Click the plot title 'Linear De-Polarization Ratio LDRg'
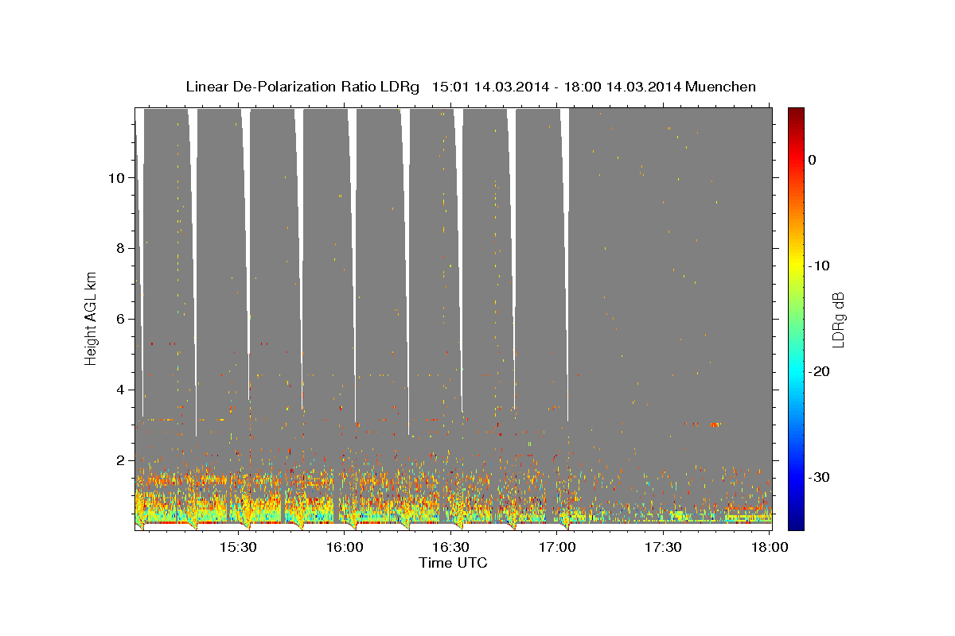This screenshot has height=636, width=955. click(x=302, y=87)
